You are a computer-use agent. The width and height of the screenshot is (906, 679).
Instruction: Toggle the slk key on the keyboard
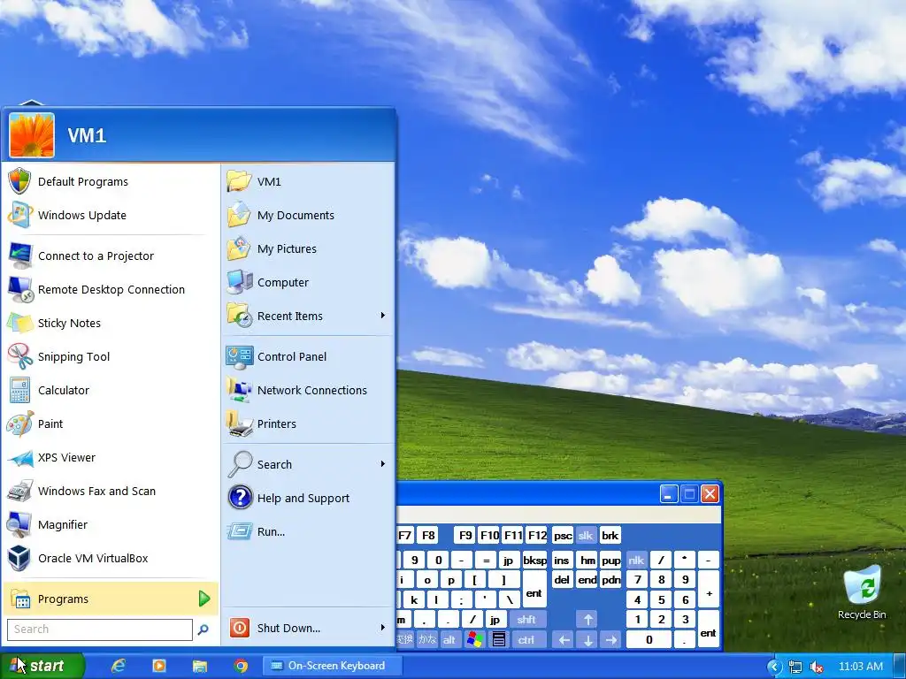[x=586, y=535]
